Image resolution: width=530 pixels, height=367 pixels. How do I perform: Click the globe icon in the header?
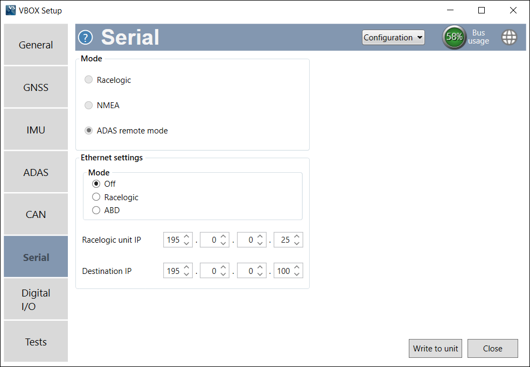click(x=509, y=37)
